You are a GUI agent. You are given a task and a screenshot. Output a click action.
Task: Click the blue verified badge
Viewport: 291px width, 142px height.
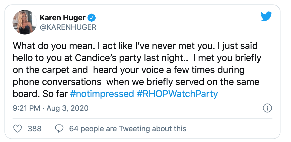tap(91, 18)
